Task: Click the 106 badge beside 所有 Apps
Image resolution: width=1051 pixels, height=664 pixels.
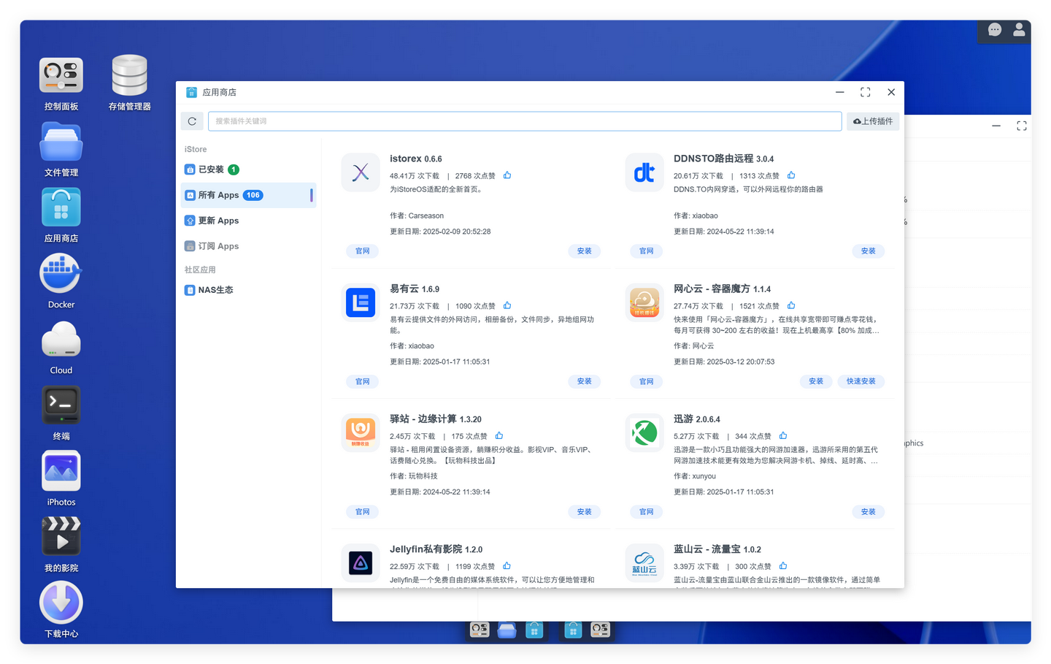Action: coord(253,195)
